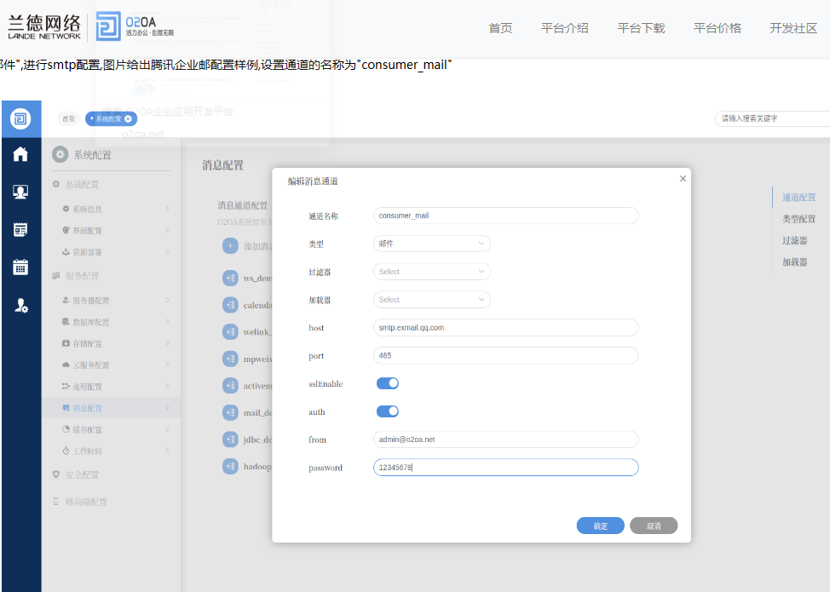Click the host input field
Viewport: 830px width, 592px height.
(x=505, y=327)
